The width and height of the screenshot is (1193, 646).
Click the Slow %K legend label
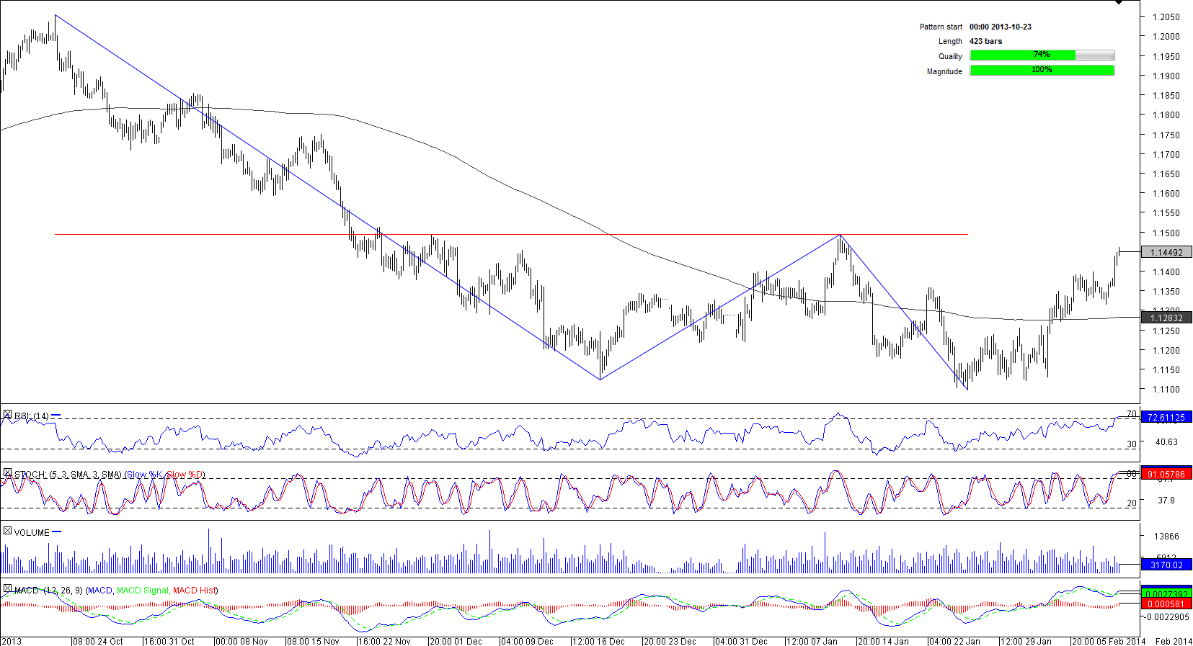[144, 475]
